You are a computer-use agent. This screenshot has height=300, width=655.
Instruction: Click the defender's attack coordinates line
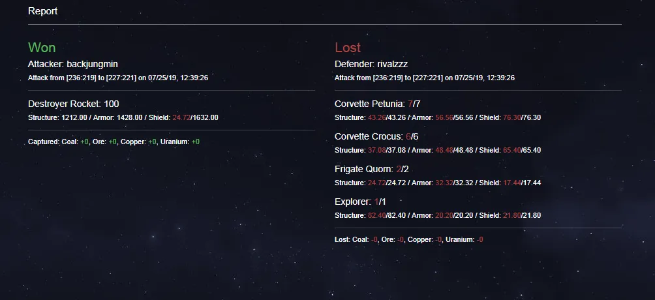pyautogui.click(x=425, y=78)
